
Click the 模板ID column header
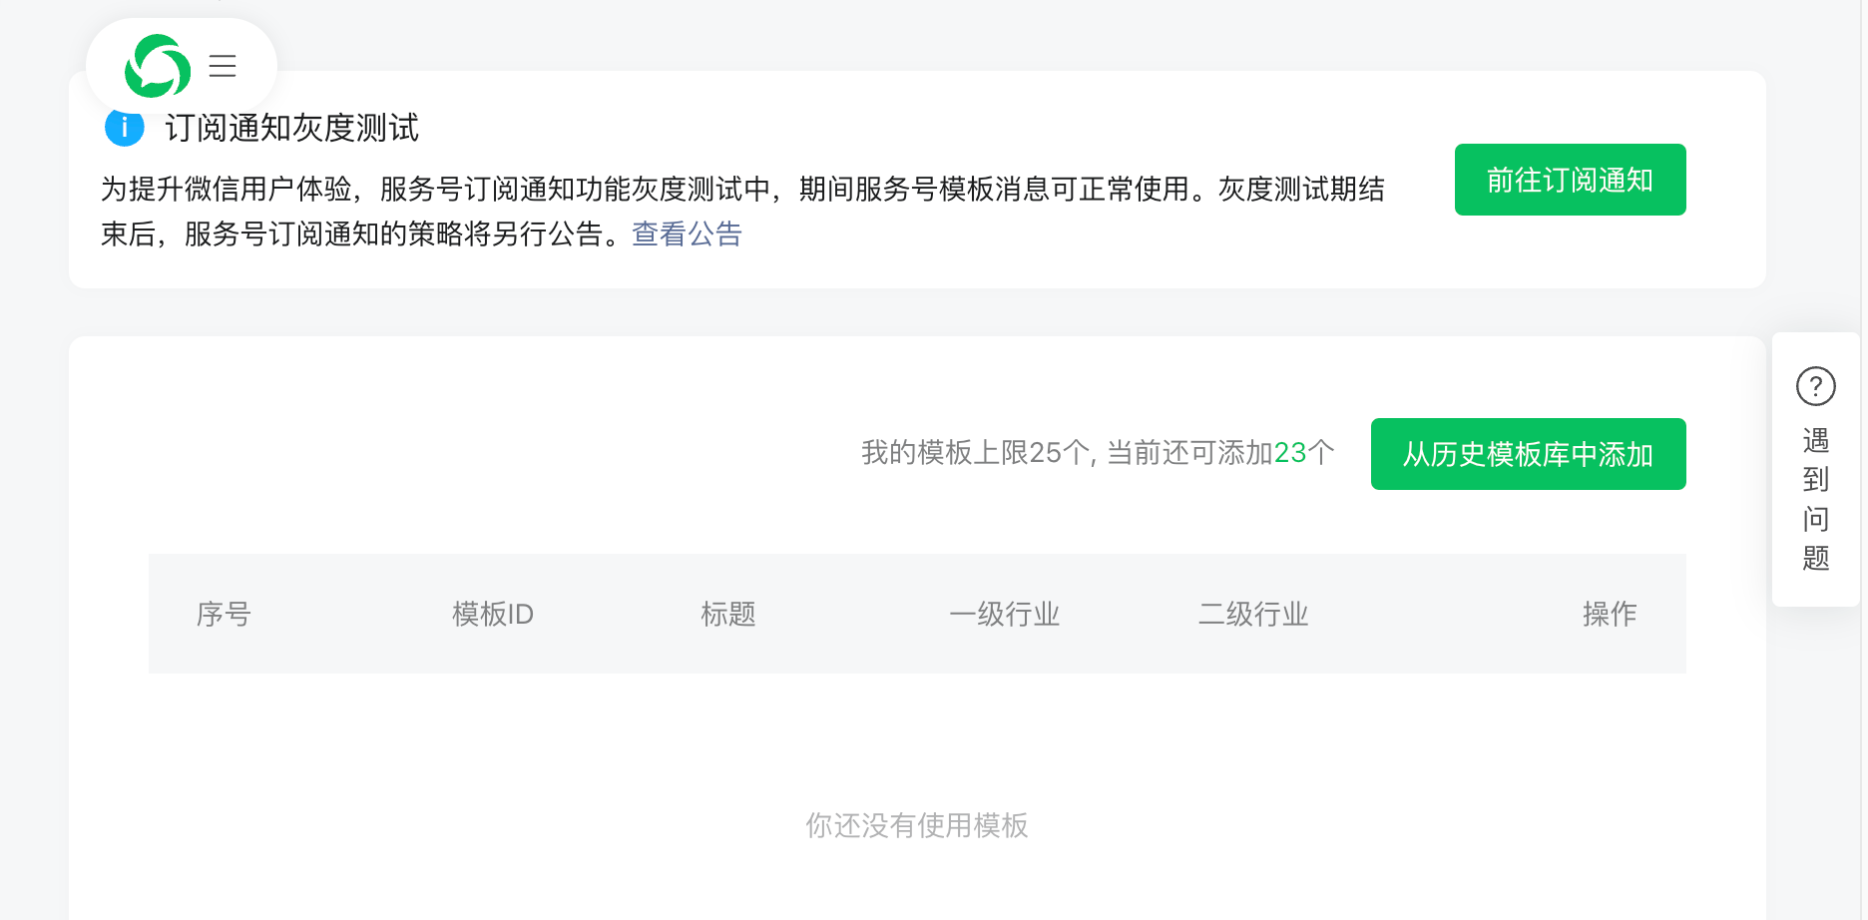point(493,614)
